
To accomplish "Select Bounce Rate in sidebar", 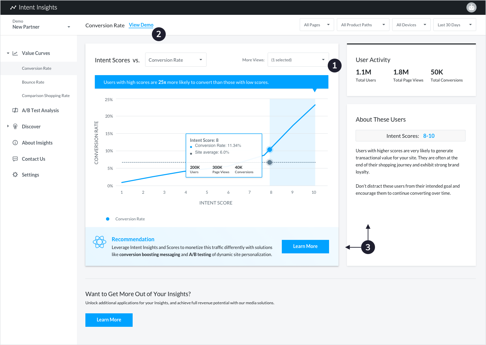I will (x=33, y=82).
